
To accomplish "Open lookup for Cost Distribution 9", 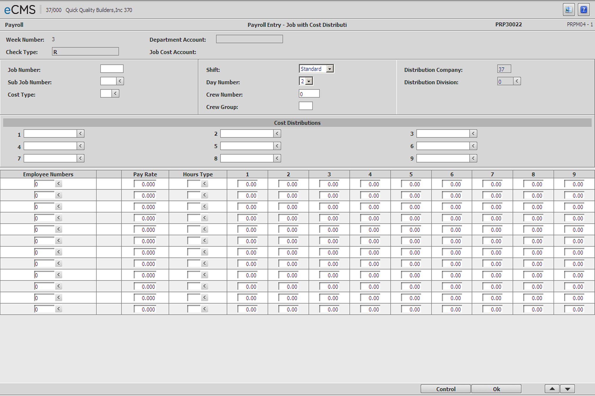I will (473, 158).
